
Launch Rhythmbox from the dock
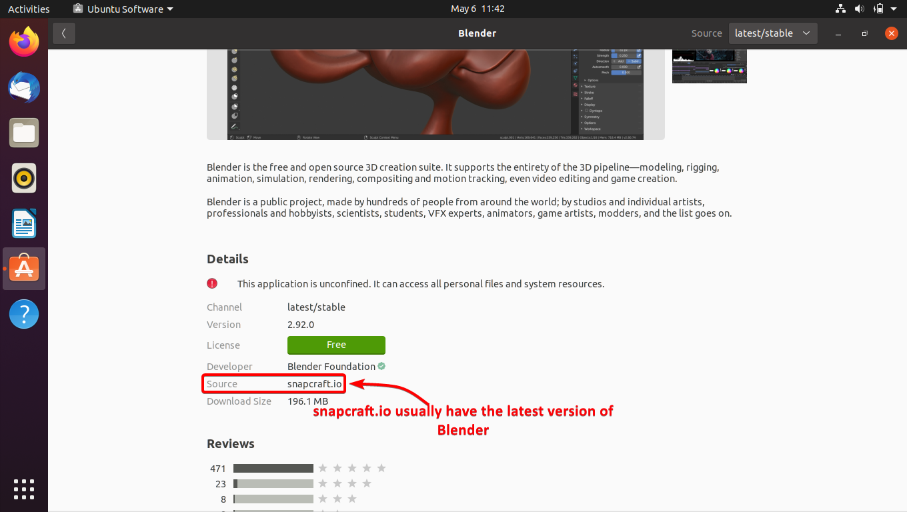point(23,178)
